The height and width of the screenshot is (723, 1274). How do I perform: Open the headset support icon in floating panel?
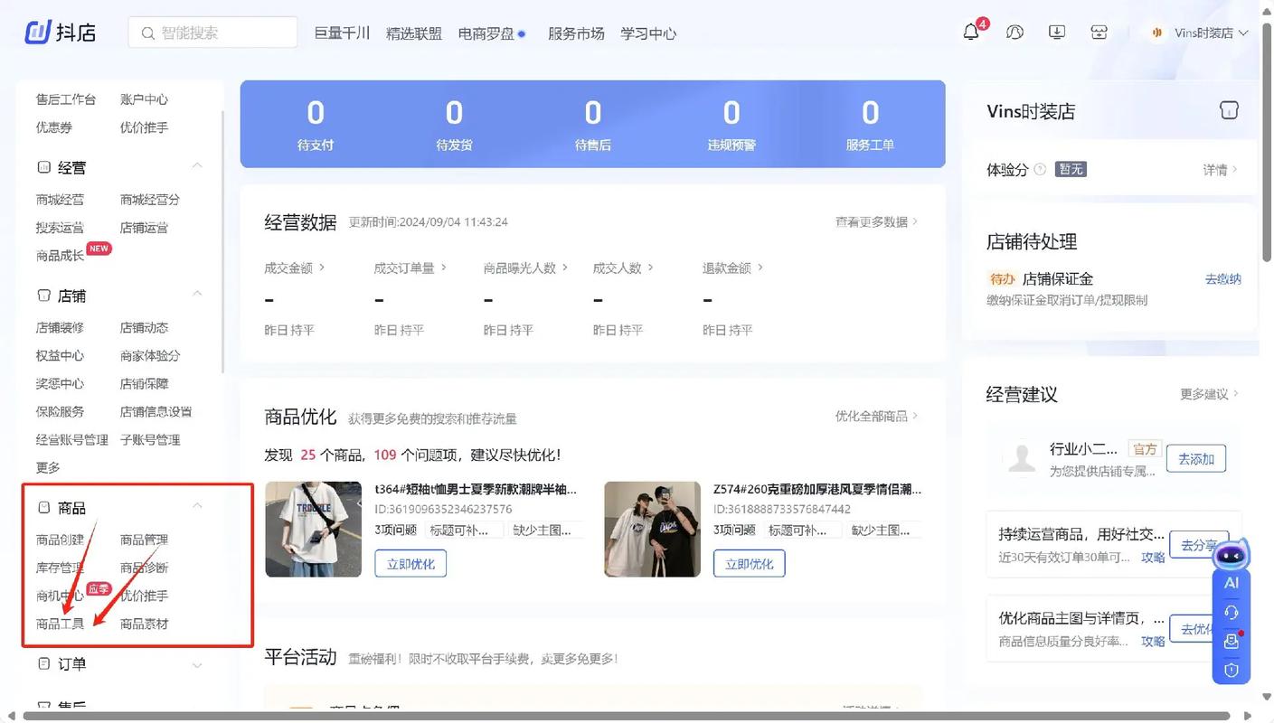coord(1230,612)
